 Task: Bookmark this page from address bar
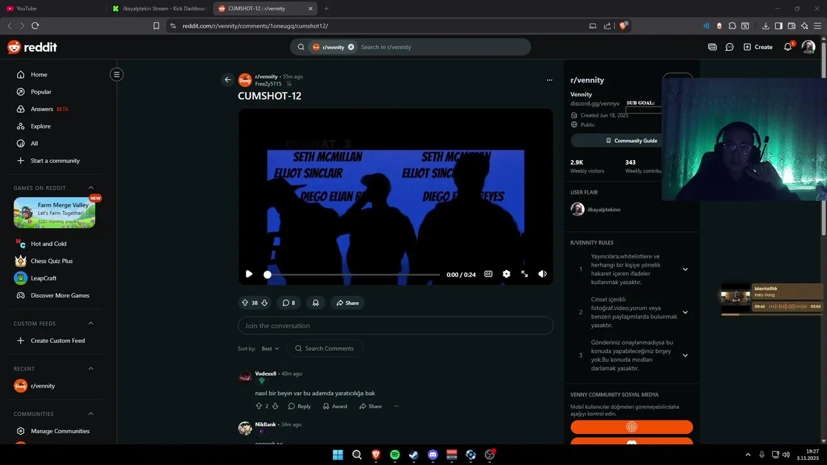(156, 26)
